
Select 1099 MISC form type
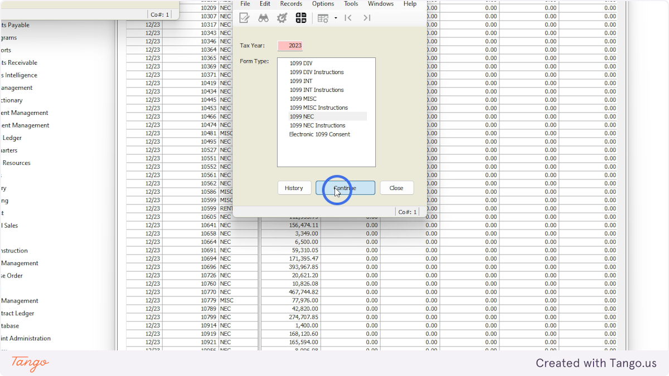pos(303,99)
